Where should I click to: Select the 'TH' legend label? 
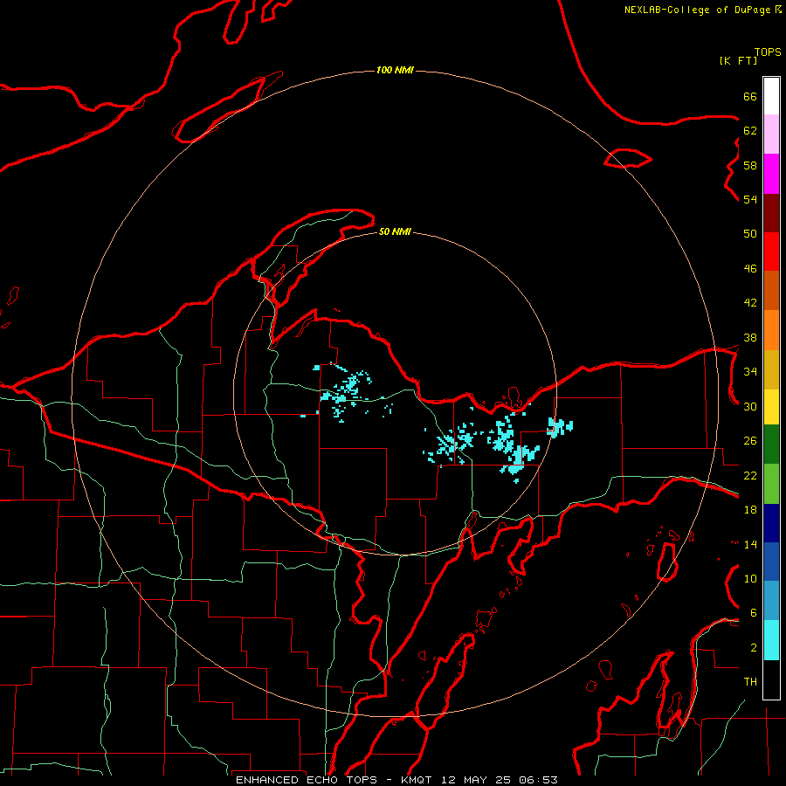750,682
